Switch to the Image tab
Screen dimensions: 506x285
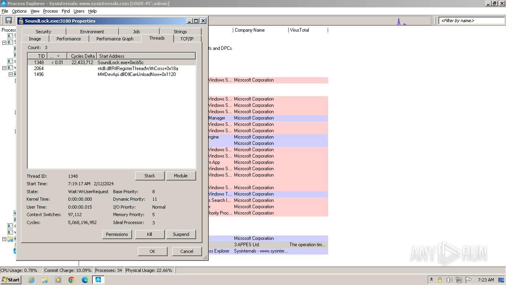coord(35,39)
